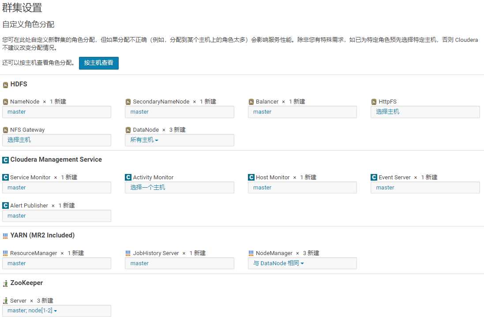
Task: Click the Event Server role icon
Action: pyautogui.click(x=374, y=177)
